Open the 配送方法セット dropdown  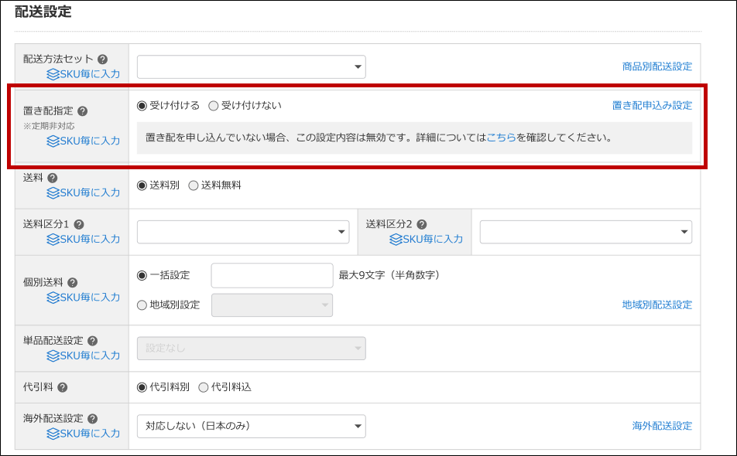(x=251, y=67)
